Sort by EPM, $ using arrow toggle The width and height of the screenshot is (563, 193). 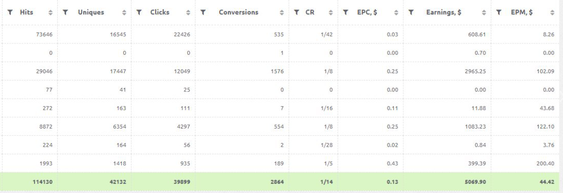(552, 12)
